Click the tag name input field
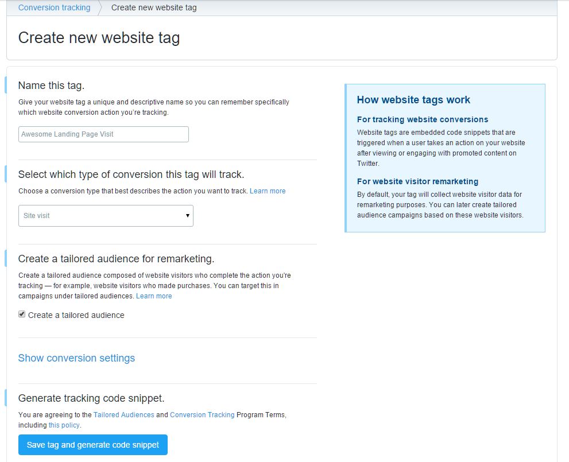Screen dimensions: 569x462 coord(103,134)
